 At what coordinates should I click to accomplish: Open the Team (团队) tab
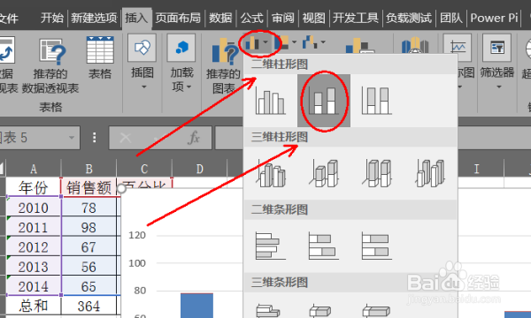(x=451, y=18)
